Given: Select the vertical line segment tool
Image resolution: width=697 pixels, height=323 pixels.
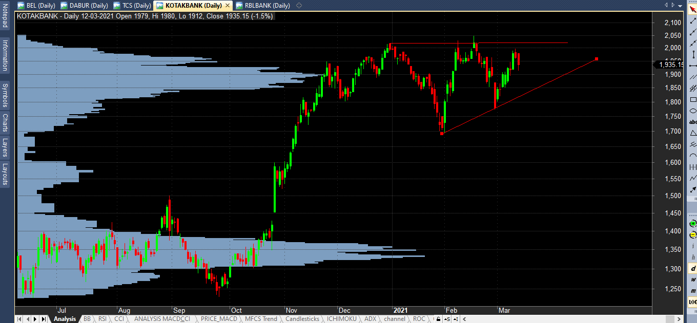Looking at the screenshot, I should click(693, 55).
